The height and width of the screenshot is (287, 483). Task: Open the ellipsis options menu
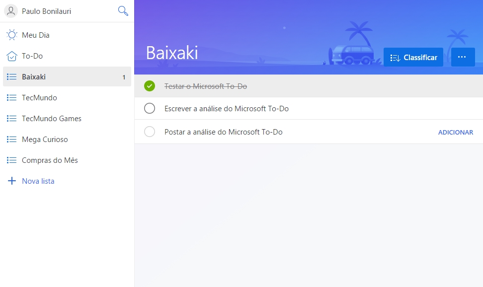pyautogui.click(x=463, y=57)
